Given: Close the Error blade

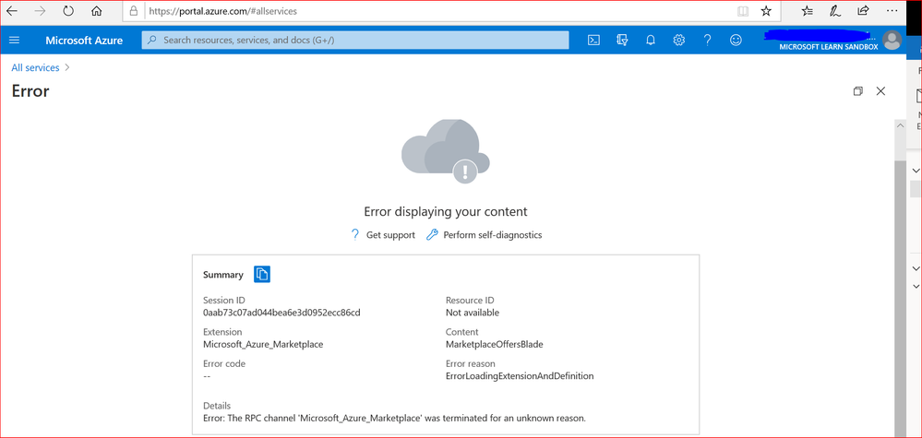Looking at the screenshot, I should pyautogui.click(x=880, y=91).
